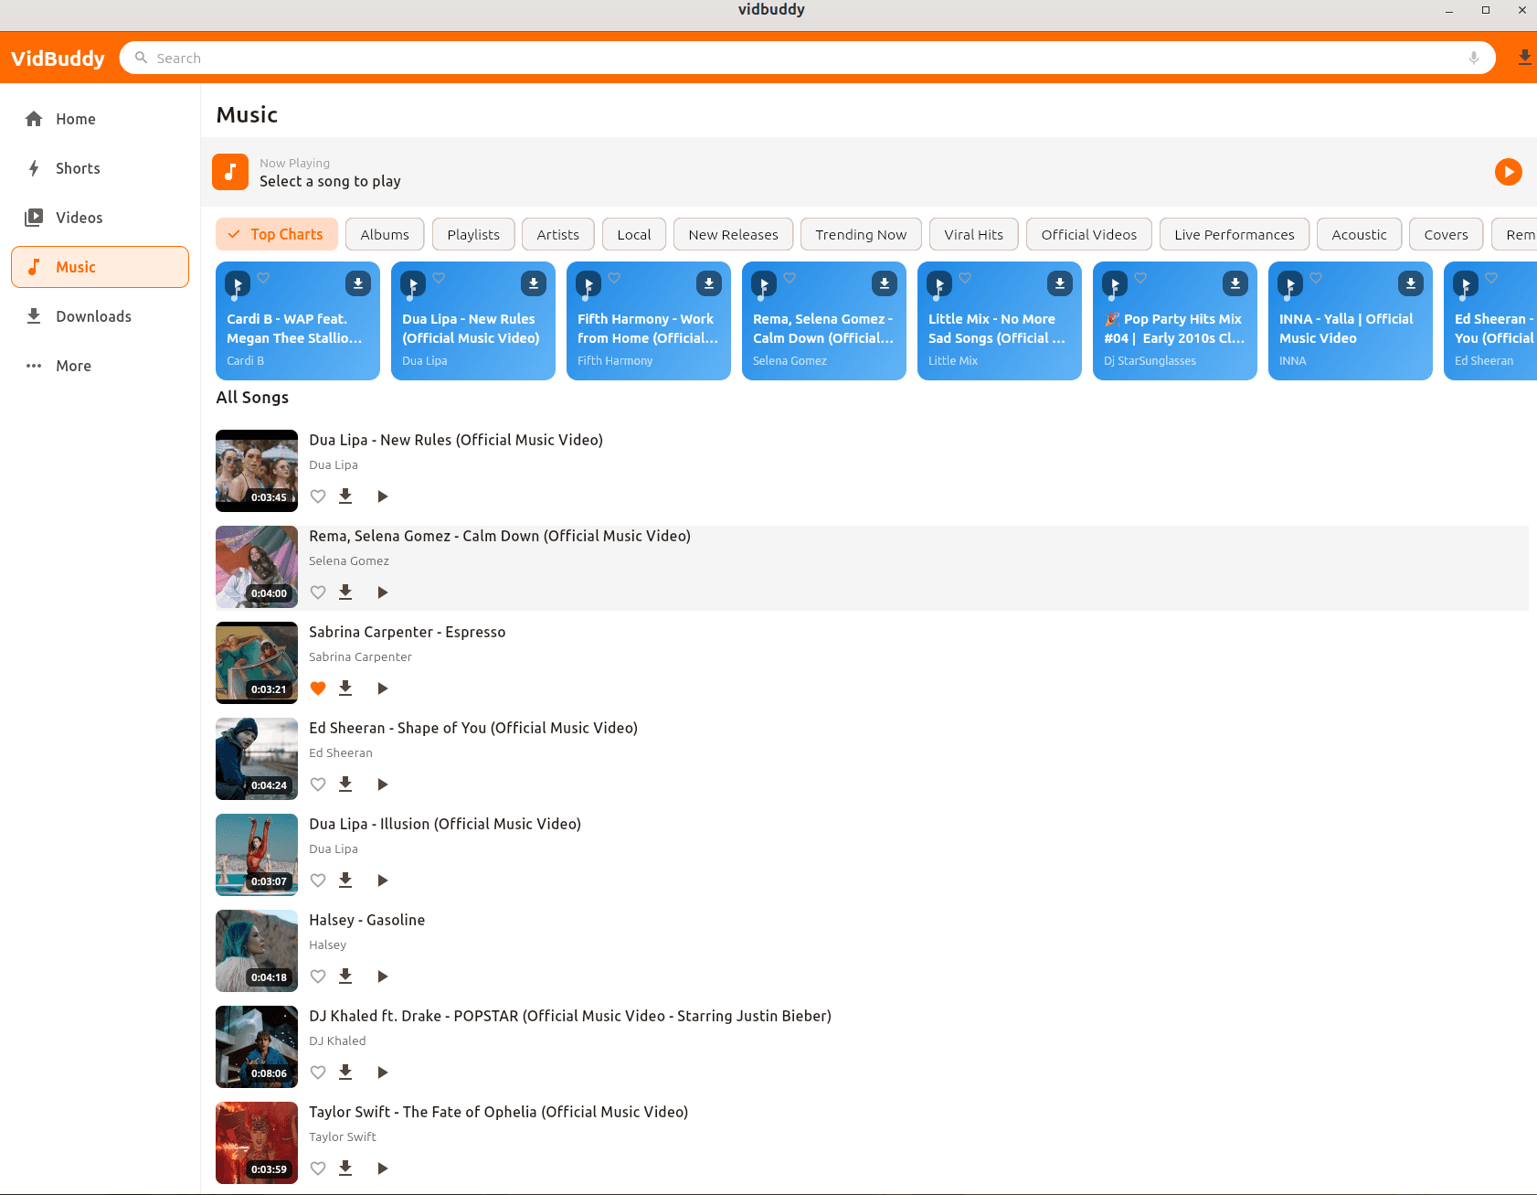Screen dimensions: 1537x1195
Task: Unlike Sabrina Carpenter Espresso with the orange heart
Action: pyautogui.click(x=318, y=688)
